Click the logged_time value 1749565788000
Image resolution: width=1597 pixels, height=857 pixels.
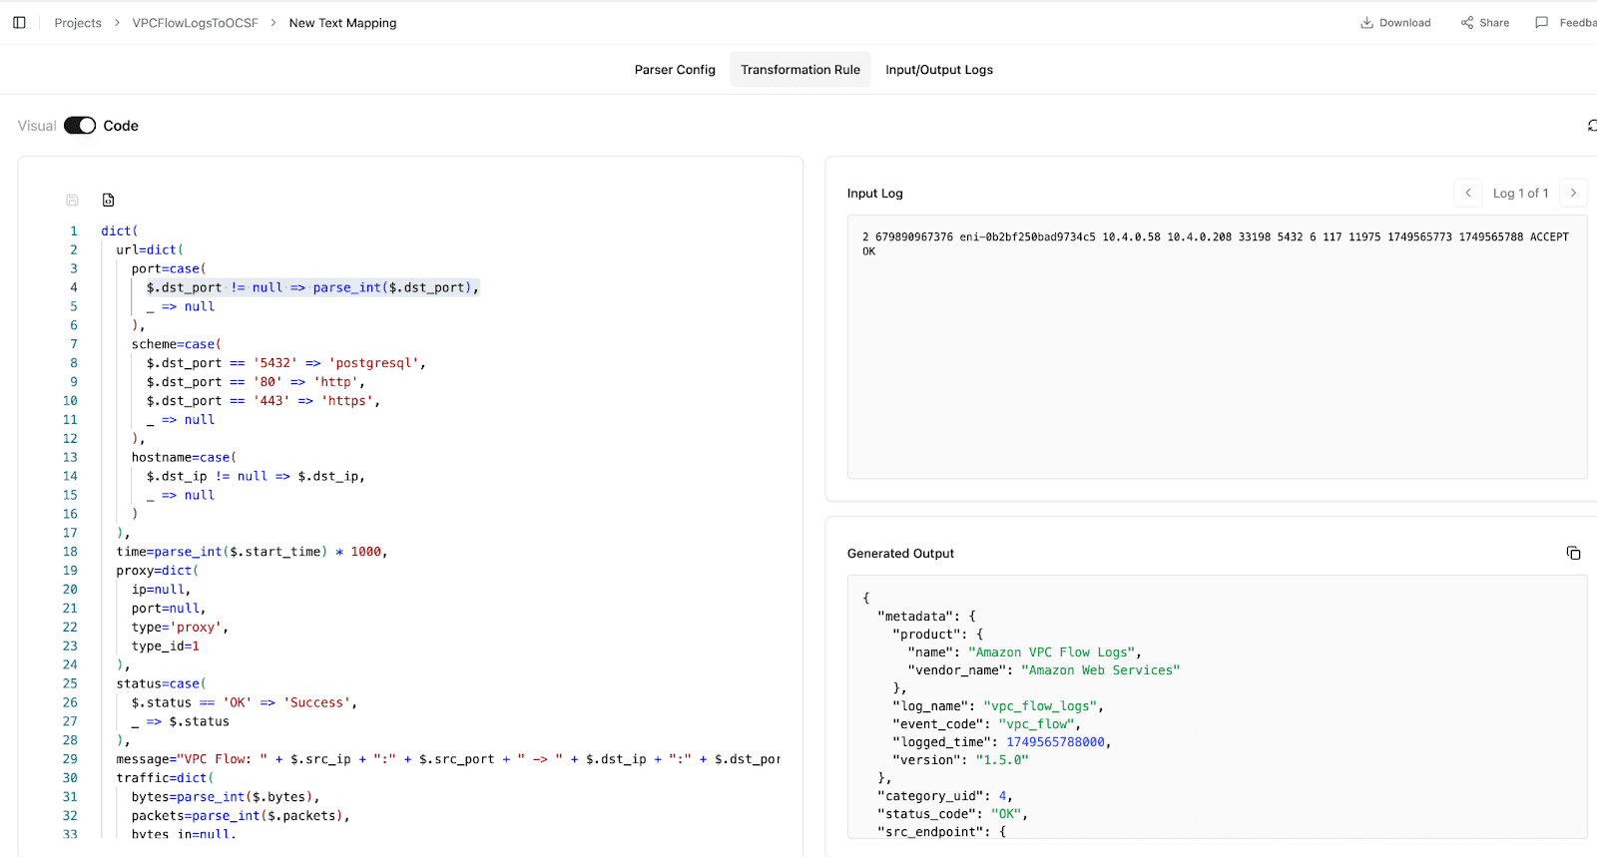1055,742
